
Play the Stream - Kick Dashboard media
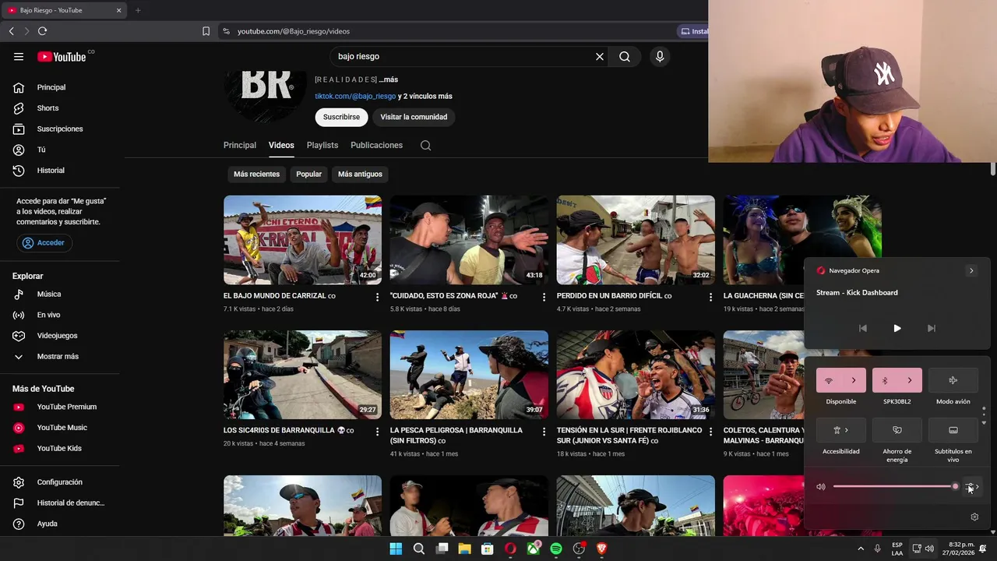click(x=897, y=328)
